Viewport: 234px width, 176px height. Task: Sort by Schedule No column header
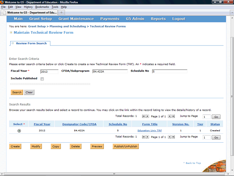point(118,124)
